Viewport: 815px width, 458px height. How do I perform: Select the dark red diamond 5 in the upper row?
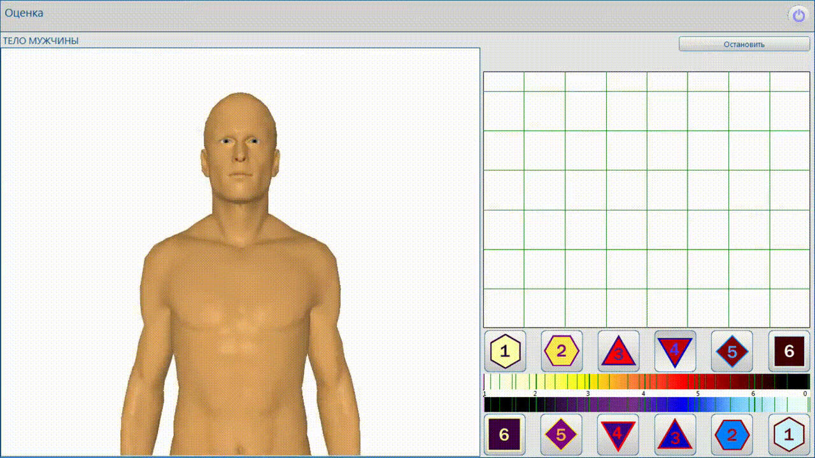click(732, 351)
